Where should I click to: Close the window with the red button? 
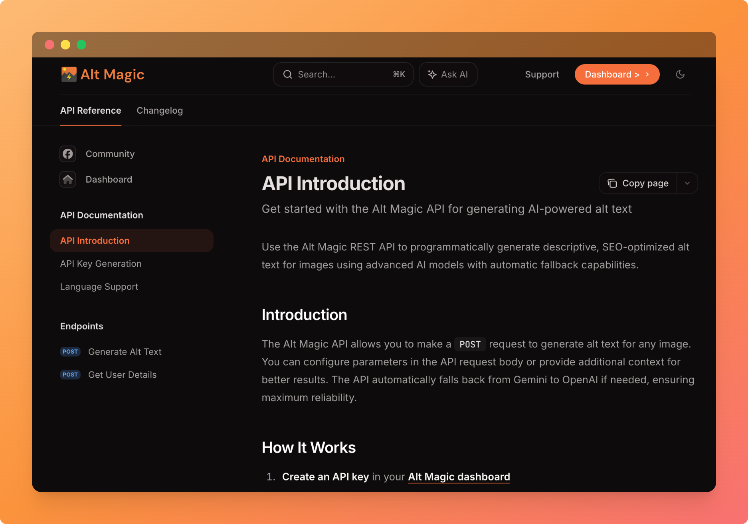[49, 45]
